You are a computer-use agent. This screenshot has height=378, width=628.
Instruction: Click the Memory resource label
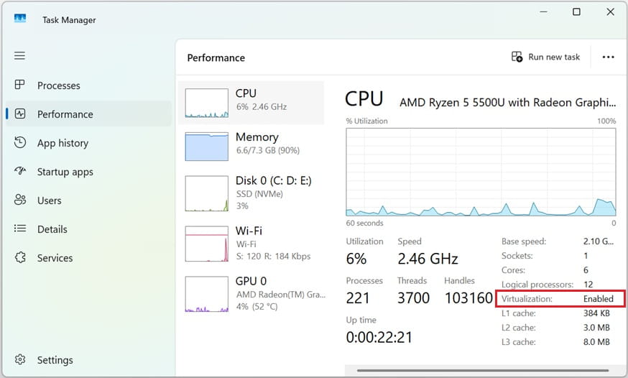[257, 137]
